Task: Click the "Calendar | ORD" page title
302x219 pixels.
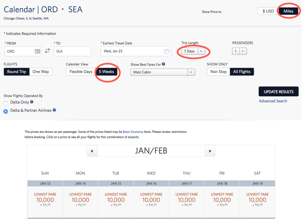Action: coord(31,10)
